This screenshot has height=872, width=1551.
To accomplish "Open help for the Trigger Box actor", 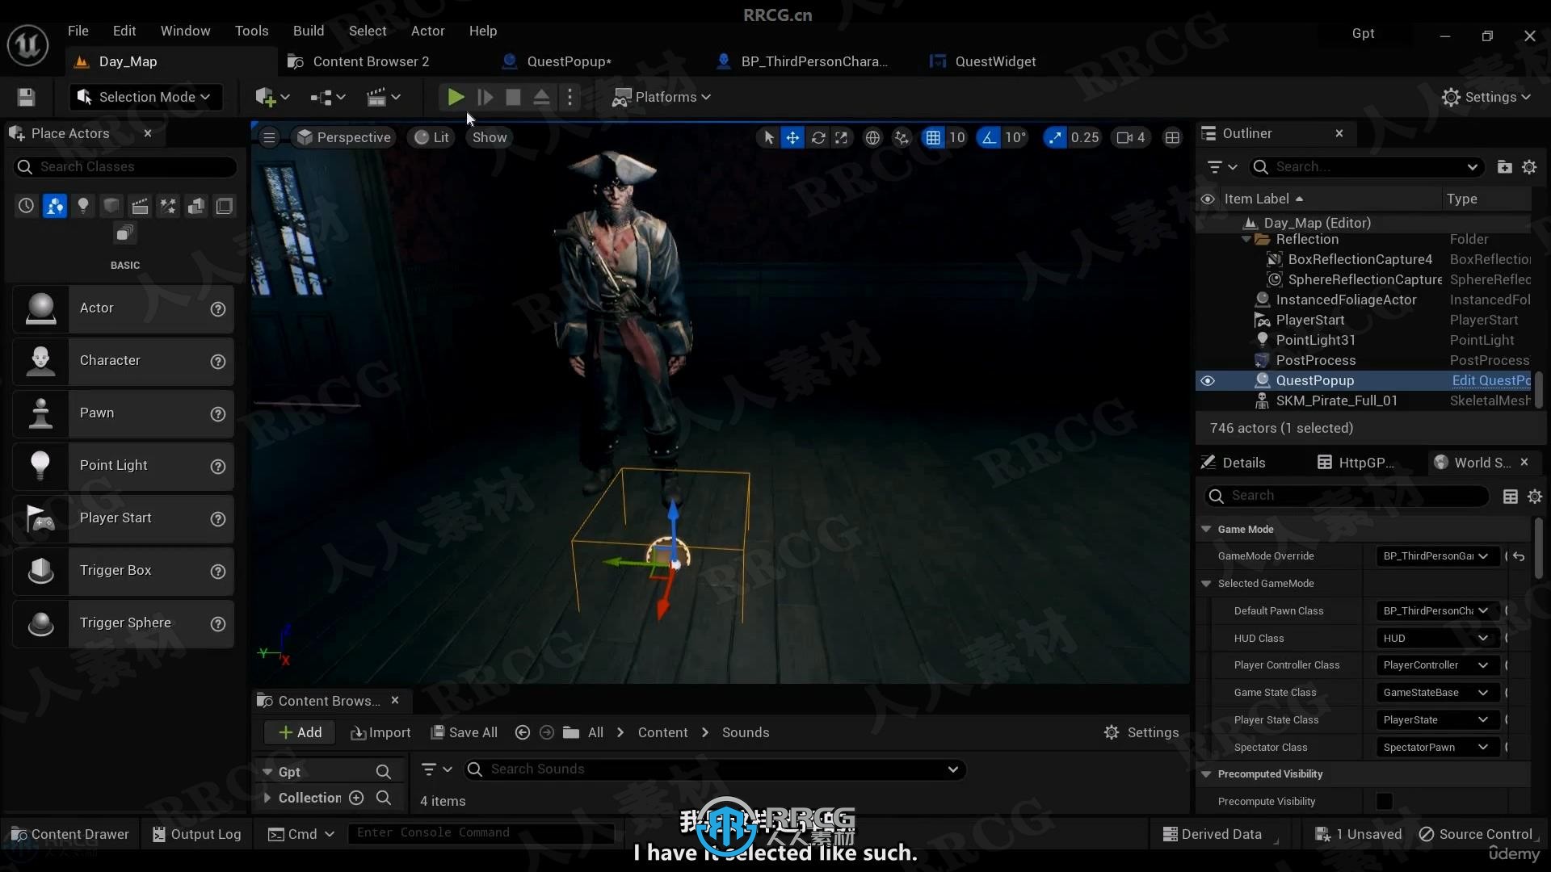I will click(x=217, y=571).
